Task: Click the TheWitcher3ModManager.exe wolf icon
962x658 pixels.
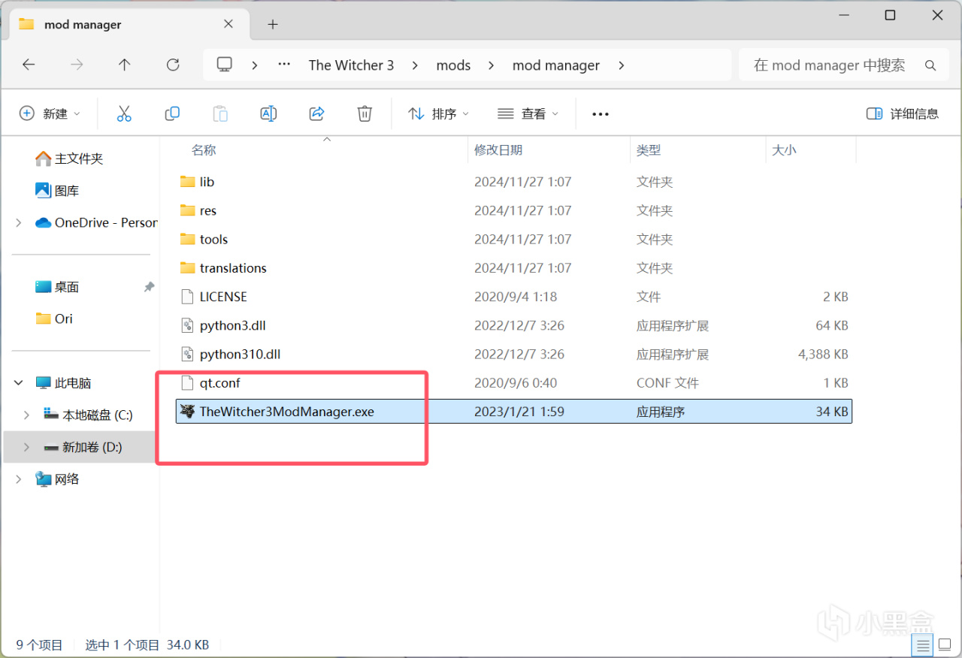Action: [188, 412]
